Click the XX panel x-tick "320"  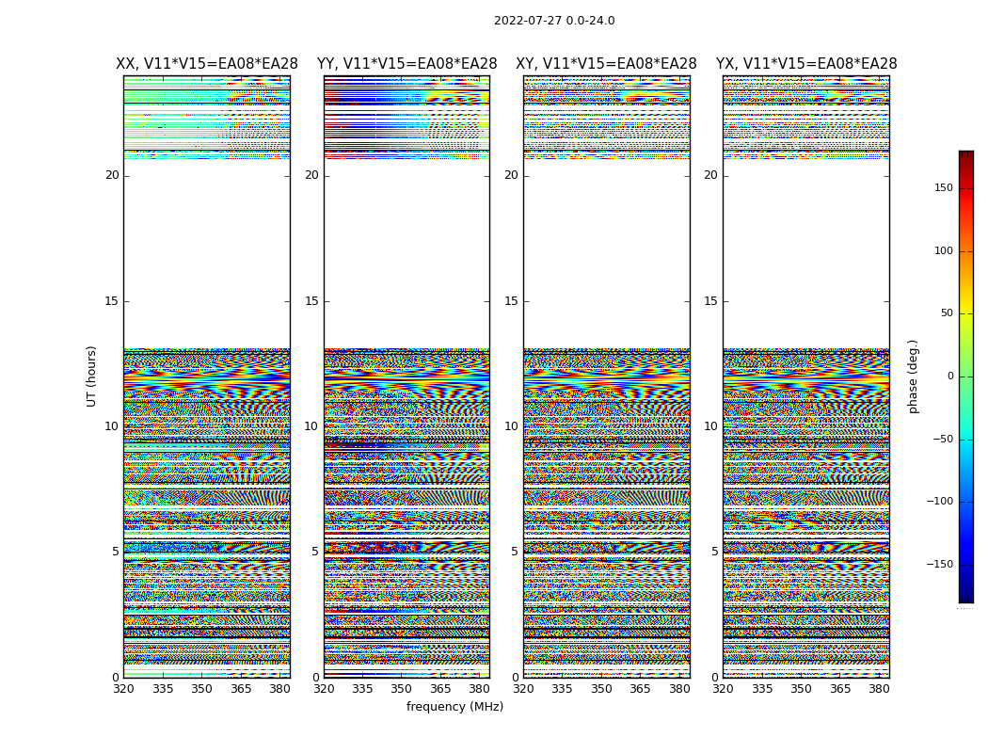123,689
